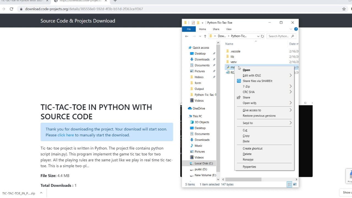
Task: Expand the 7-Zip submenu
Action: coord(290,86)
